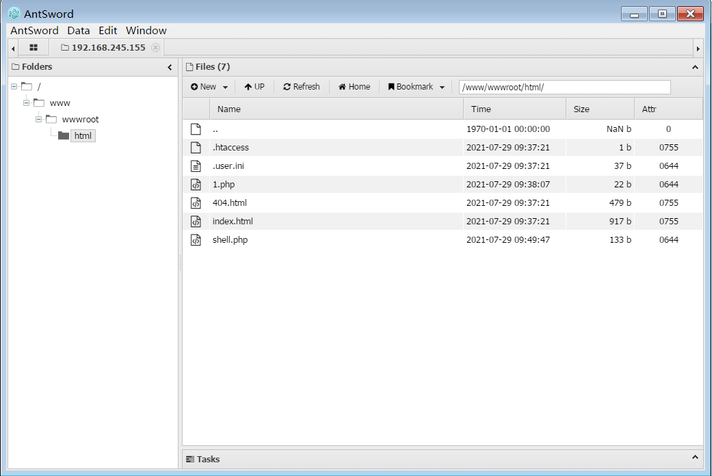Select the .htaccess file name
712x476 pixels.
230,148
